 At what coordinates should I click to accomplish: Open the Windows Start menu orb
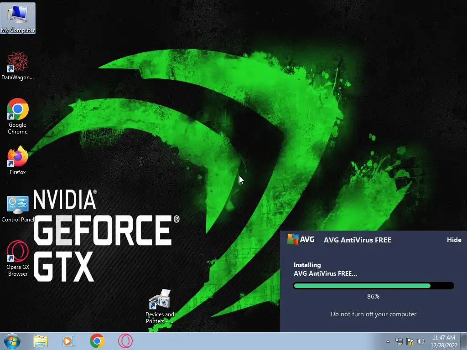(x=12, y=341)
